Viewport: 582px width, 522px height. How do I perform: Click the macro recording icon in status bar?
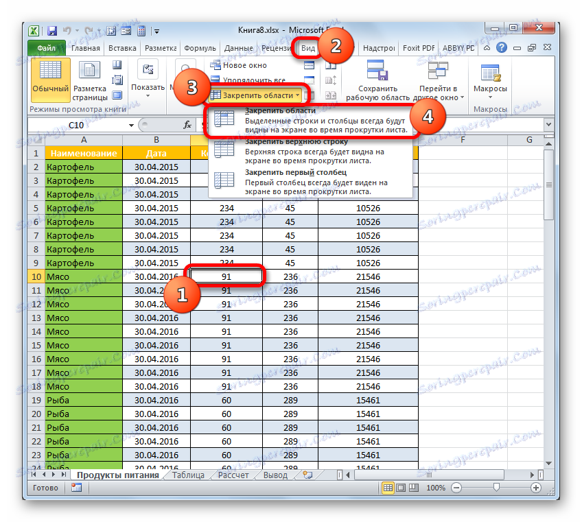[x=76, y=488]
